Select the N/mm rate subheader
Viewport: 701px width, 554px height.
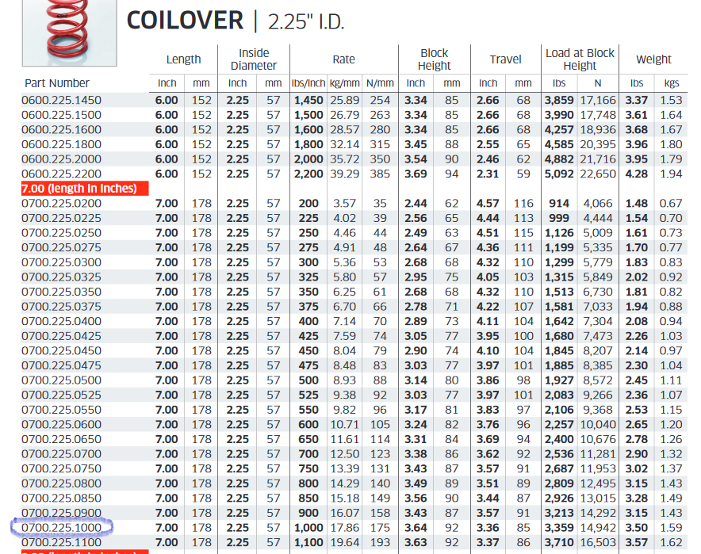pos(380,83)
